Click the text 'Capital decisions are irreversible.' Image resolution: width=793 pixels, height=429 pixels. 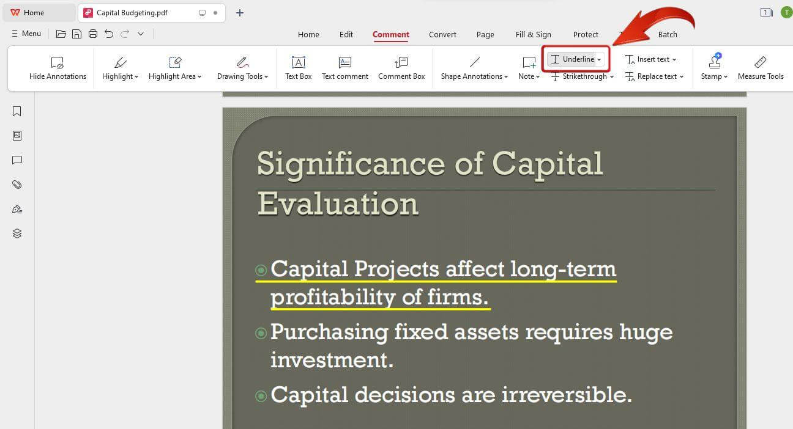point(451,395)
